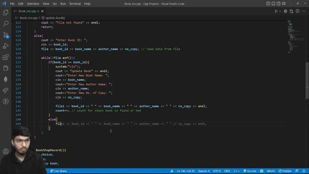Viewport: 309px width, 174px height.
Task: Click "Enter New Author Name: " string
Action: (88, 84)
